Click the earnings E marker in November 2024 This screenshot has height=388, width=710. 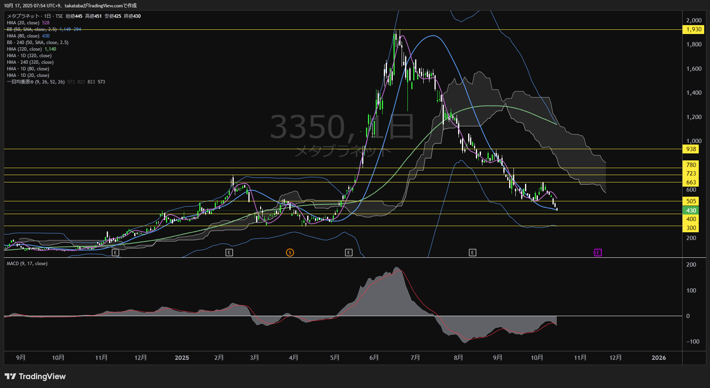click(x=115, y=253)
